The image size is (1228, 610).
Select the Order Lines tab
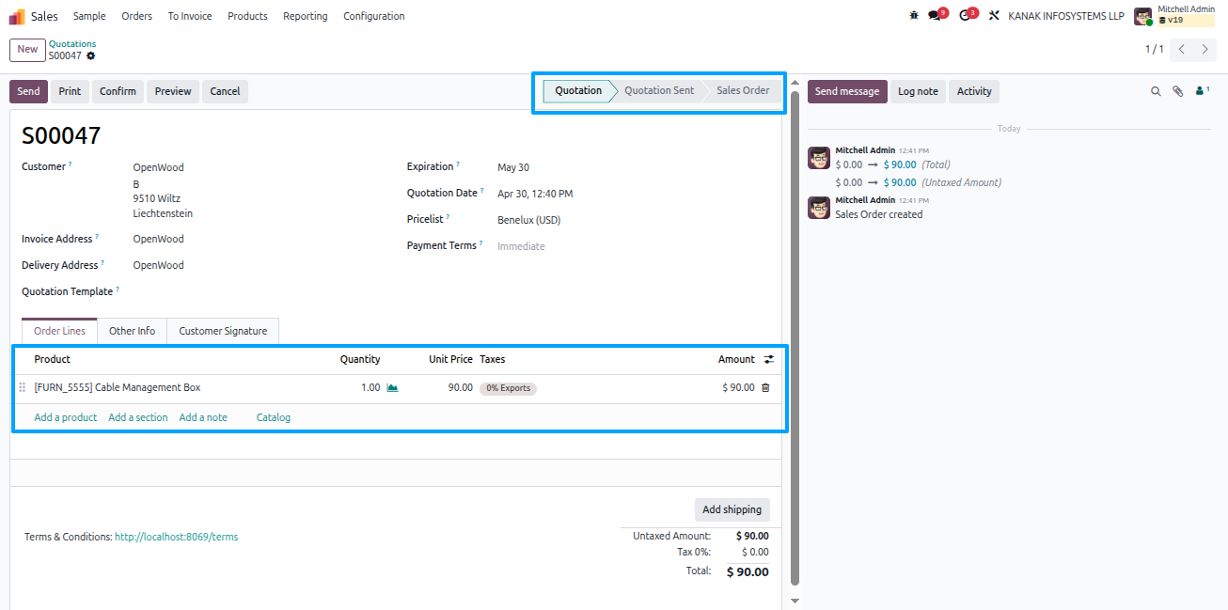(59, 331)
